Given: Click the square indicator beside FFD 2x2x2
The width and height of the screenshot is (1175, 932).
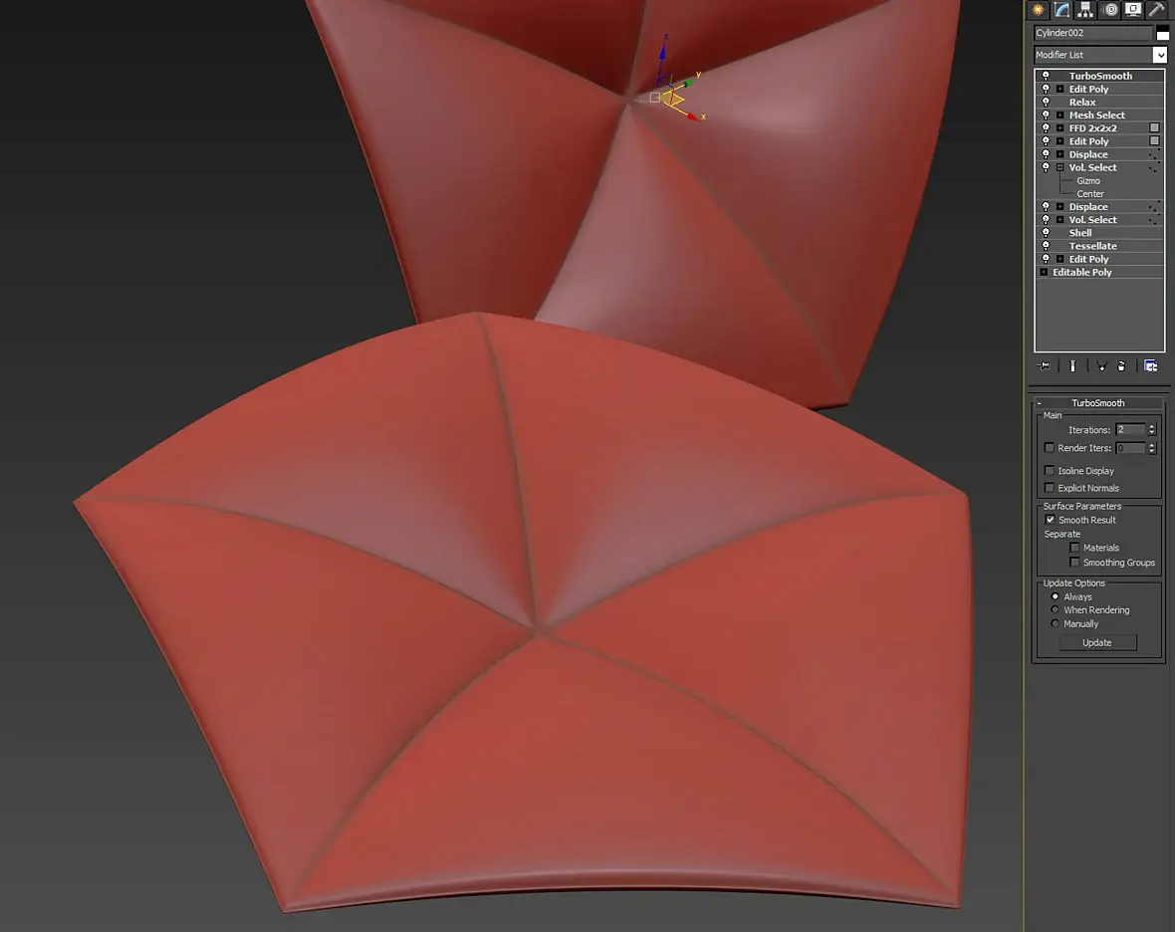Looking at the screenshot, I should pyautogui.click(x=1154, y=128).
